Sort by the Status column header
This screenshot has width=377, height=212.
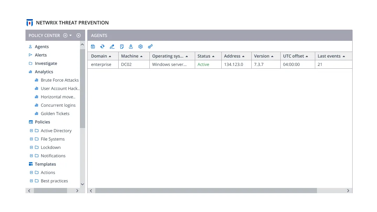[x=208, y=56]
